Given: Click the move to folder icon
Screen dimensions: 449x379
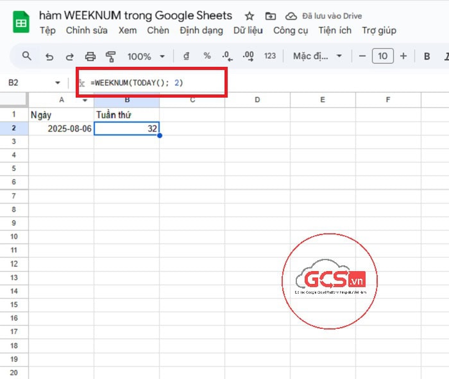Looking at the screenshot, I should [x=270, y=16].
